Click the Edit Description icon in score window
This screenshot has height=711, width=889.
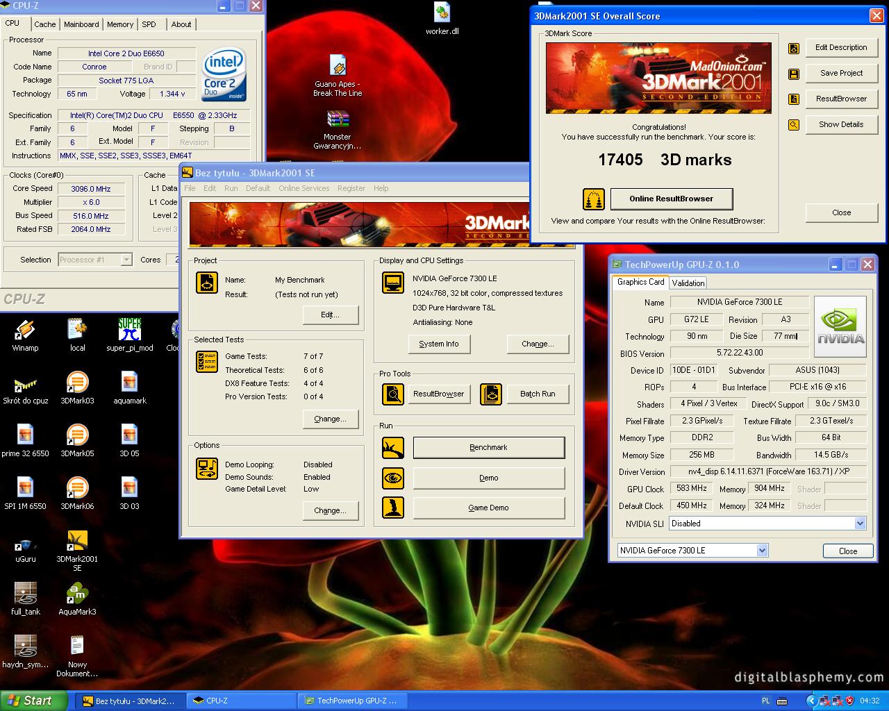(x=794, y=48)
